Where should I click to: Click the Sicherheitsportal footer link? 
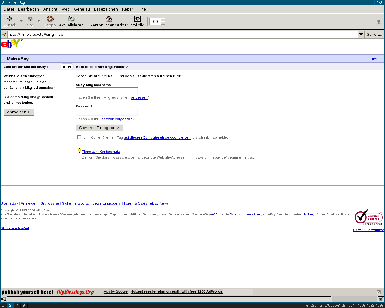(76, 203)
